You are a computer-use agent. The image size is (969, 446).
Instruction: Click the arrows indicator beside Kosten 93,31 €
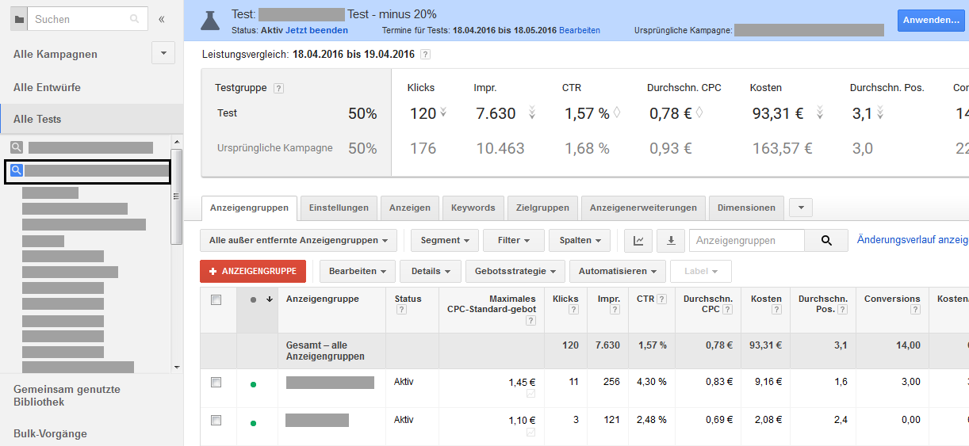(819, 113)
